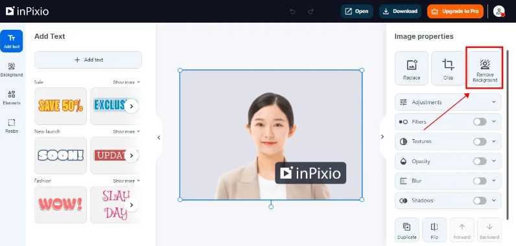Send image Backward
This screenshot has height=246, width=516.
point(489,230)
